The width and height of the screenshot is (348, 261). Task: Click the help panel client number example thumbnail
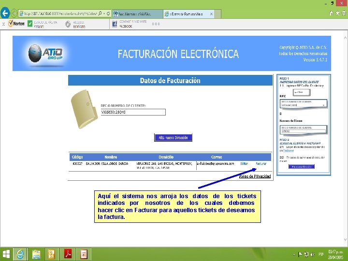(x=304, y=130)
